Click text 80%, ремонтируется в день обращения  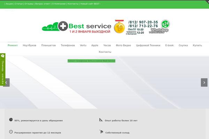click(x=39, y=121)
